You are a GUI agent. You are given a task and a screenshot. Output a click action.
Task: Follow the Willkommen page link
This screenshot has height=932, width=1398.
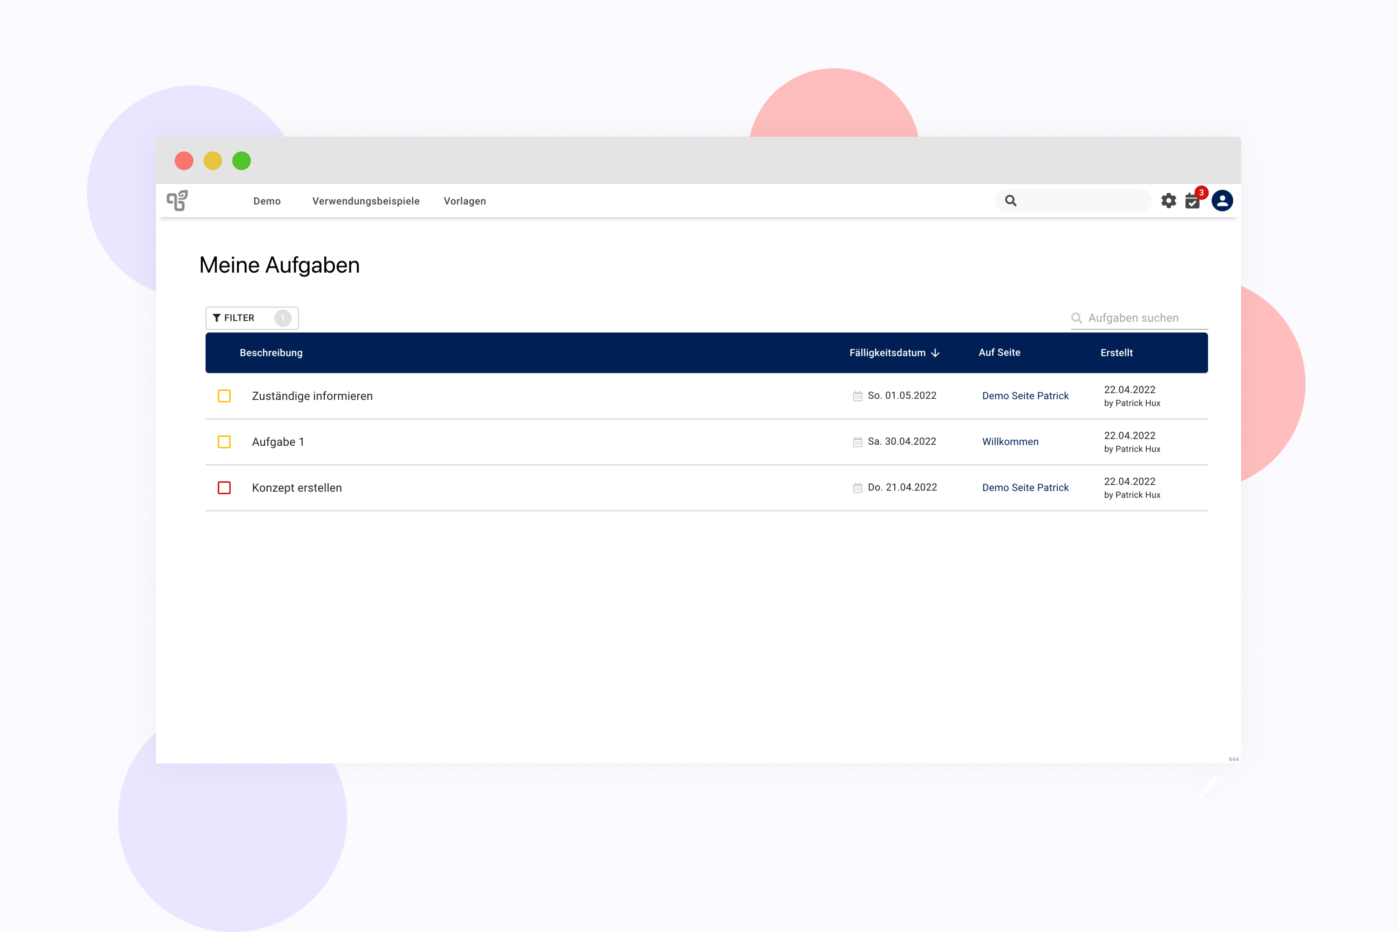click(x=1010, y=442)
